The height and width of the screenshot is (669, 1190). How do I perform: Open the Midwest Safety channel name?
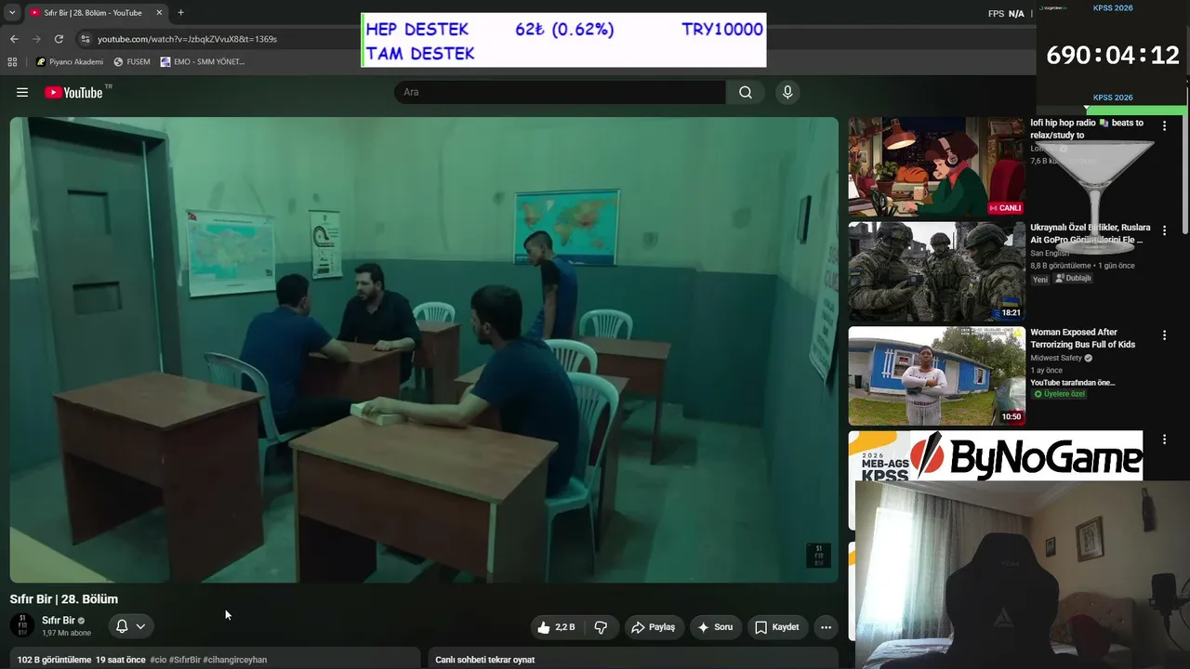pyautogui.click(x=1055, y=358)
